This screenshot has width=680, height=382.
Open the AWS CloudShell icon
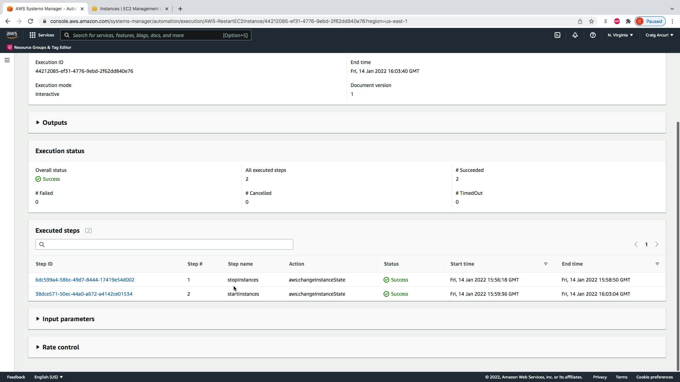[x=557, y=35]
